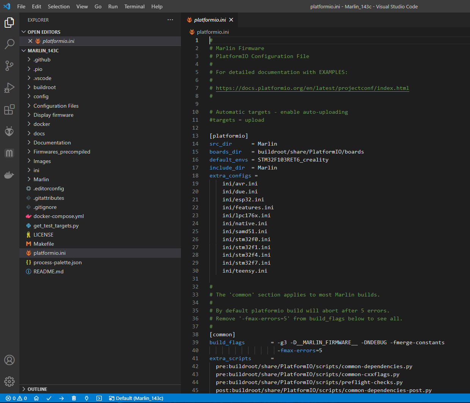Collapse the OPEN EDITORS section
The width and height of the screenshot is (470, 403).
point(44,32)
